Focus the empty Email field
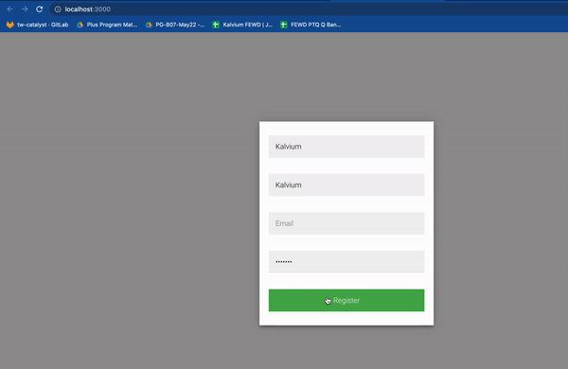 346,223
